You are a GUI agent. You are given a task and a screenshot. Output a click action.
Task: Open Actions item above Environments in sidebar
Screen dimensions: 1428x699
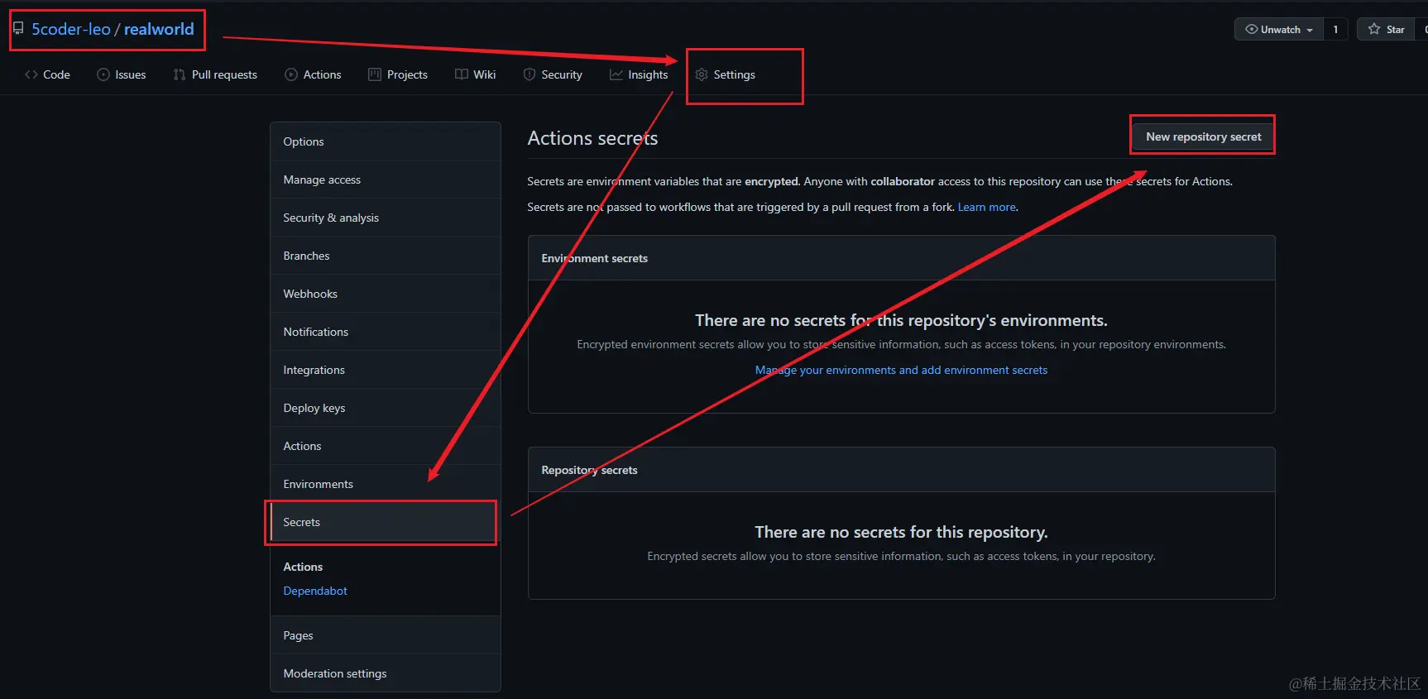(386, 446)
